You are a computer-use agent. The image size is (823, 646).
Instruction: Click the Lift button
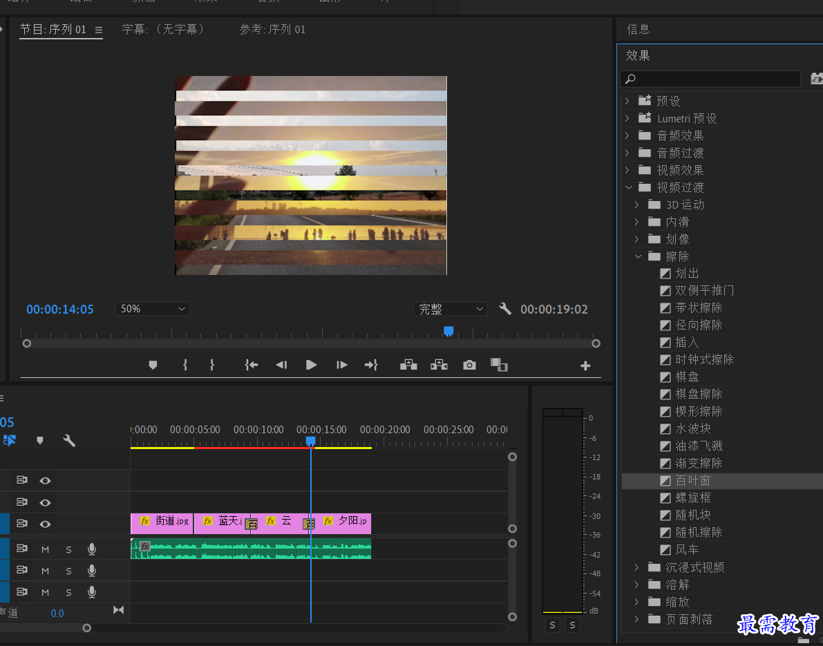[408, 365]
